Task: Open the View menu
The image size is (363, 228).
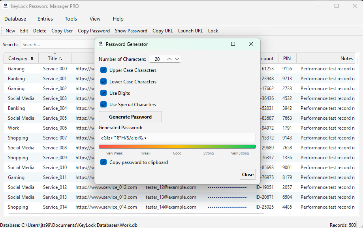Action: (x=95, y=19)
